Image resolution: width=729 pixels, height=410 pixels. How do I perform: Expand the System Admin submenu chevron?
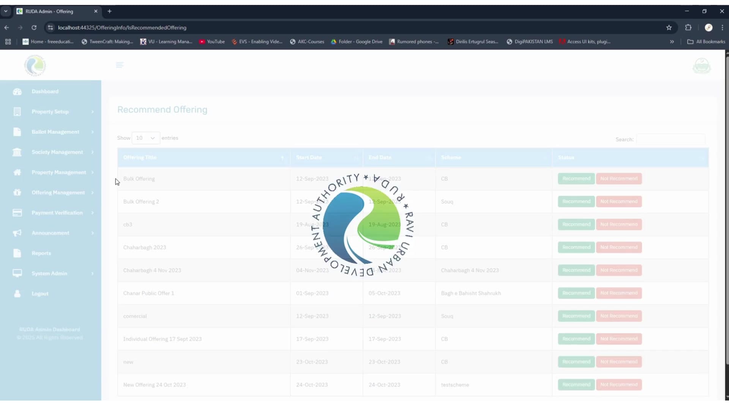(92, 273)
